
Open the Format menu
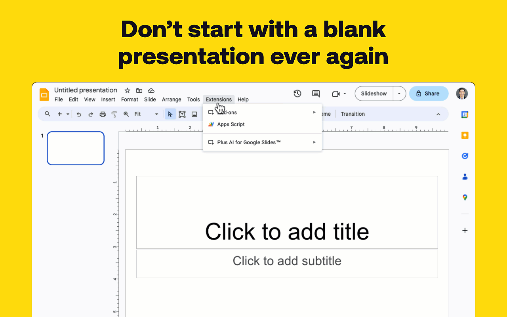[130, 99]
